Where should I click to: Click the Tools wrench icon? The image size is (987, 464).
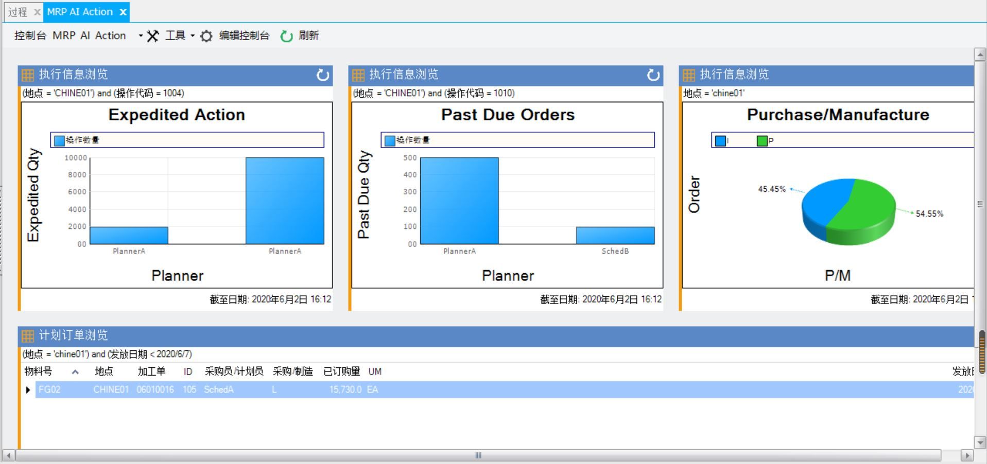[x=153, y=36]
